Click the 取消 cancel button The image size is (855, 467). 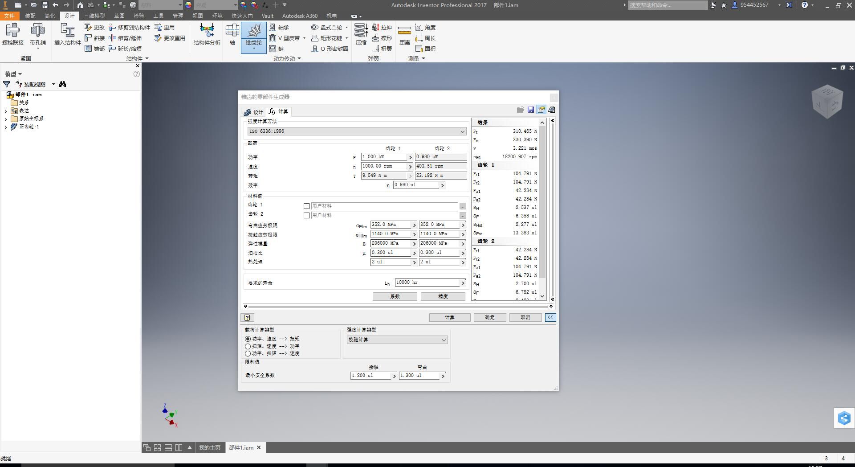click(525, 317)
